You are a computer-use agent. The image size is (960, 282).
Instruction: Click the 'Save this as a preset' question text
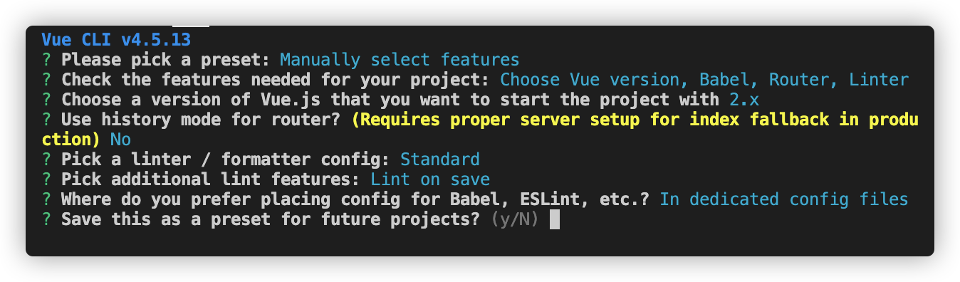[x=271, y=219]
